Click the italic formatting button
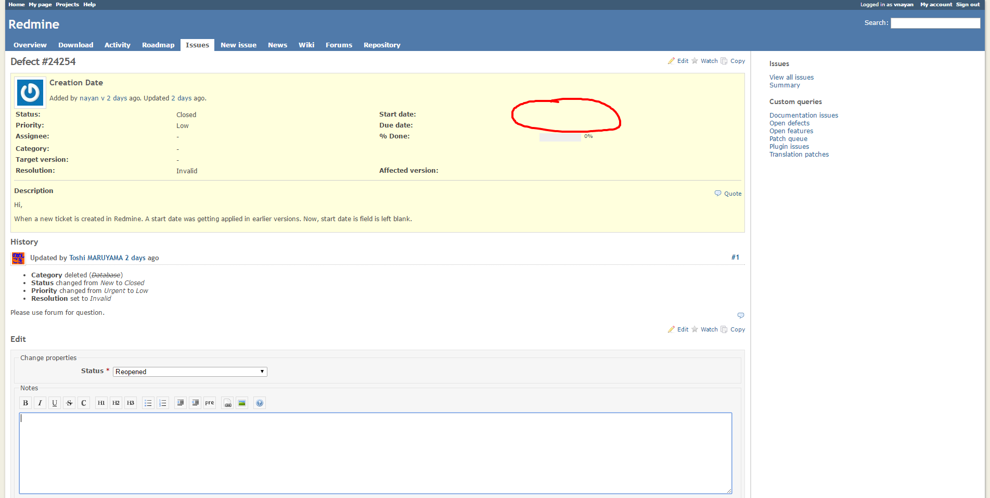Viewport: 990px width, 498px height. (x=40, y=403)
